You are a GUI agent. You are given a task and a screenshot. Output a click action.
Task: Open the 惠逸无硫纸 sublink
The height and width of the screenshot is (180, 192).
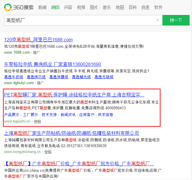(104, 77)
